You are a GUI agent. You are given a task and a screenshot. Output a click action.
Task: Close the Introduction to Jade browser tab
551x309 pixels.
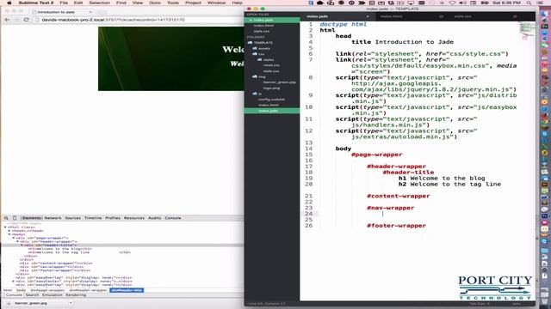(x=90, y=12)
